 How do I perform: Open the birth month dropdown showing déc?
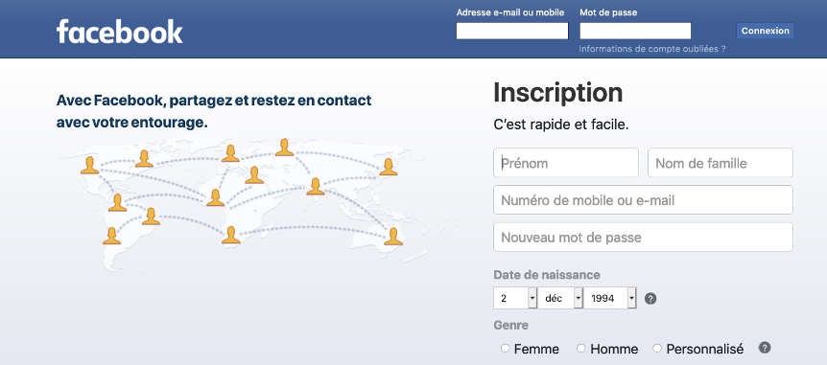coord(560,298)
